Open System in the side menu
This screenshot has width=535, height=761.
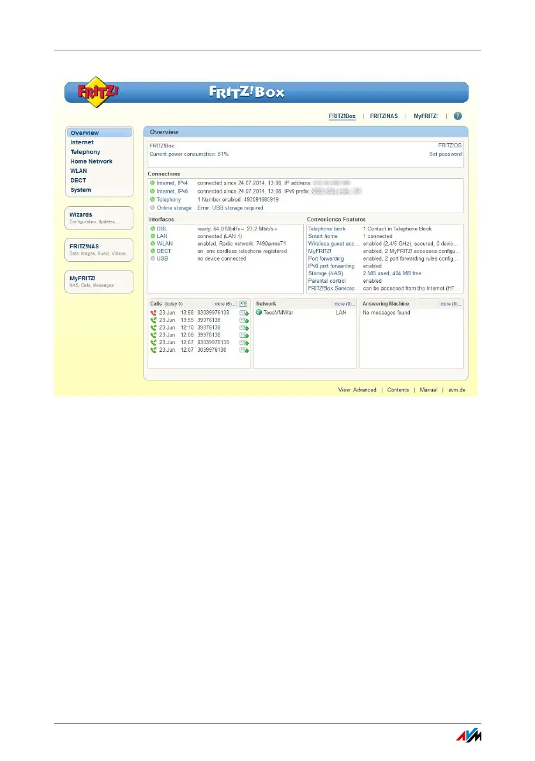pyautogui.click(x=80, y=190)
